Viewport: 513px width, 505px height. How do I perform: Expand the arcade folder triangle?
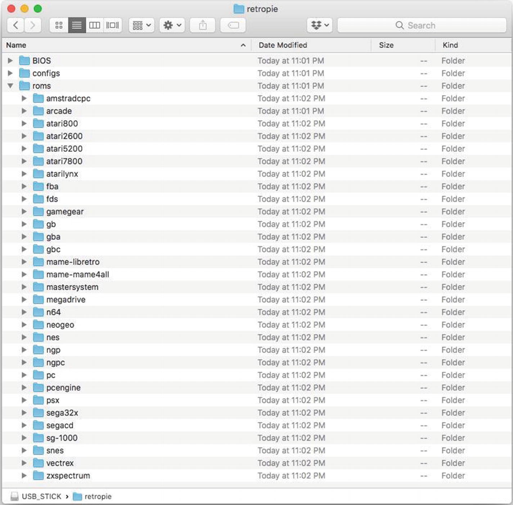(24, 111)
